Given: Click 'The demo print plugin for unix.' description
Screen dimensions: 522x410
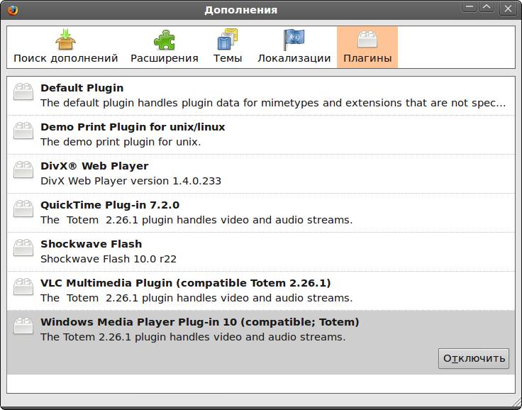Looking at the screenshot, I should pyautogui.click(x=121, y=142).
